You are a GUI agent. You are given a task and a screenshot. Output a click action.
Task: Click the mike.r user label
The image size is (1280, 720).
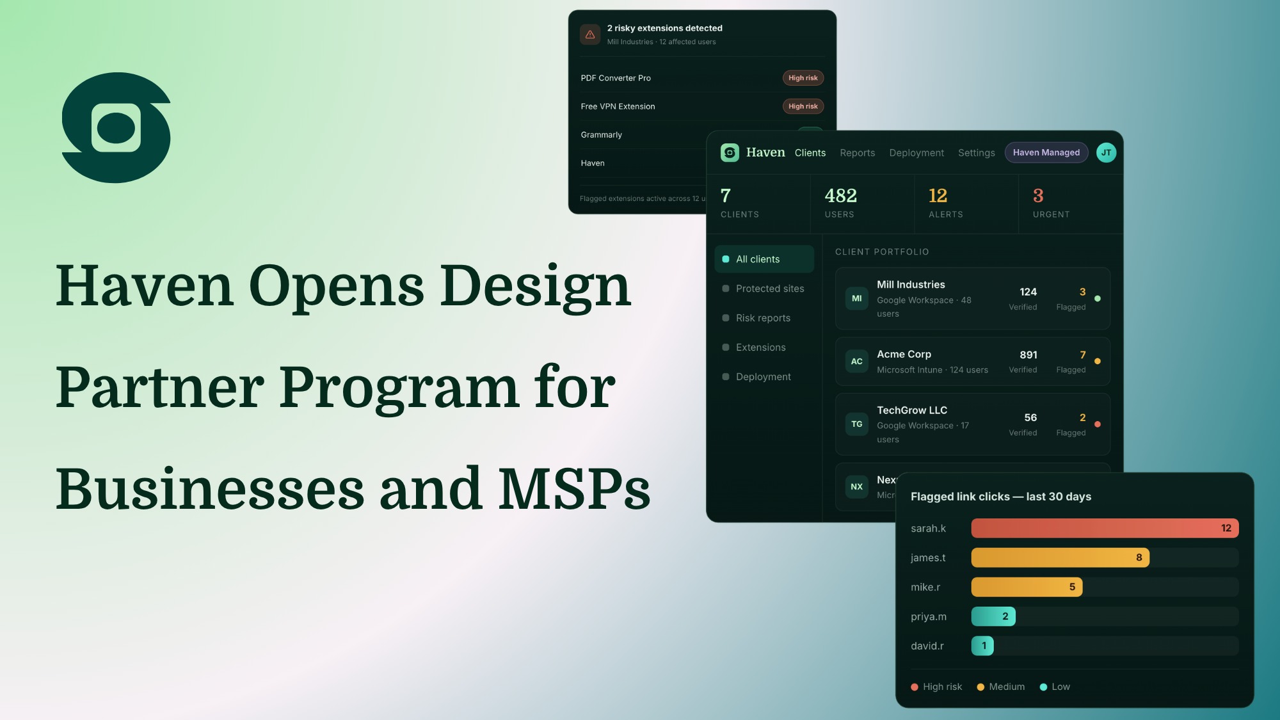click(925, 587)
